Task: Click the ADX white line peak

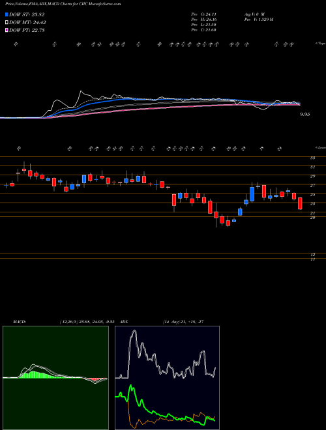Action: [134, 331]
